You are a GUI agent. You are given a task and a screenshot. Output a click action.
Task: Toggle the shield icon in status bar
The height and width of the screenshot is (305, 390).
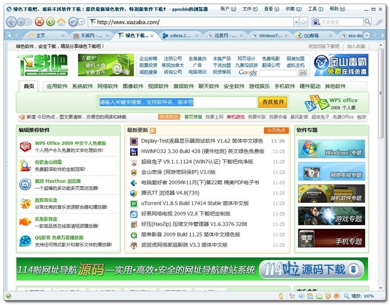coord(328,296)
